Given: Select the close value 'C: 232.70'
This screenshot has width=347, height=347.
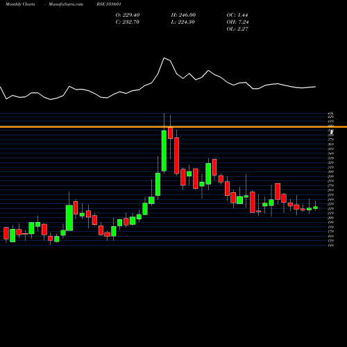Looking at the screenshot, I should tap(128, 22).
